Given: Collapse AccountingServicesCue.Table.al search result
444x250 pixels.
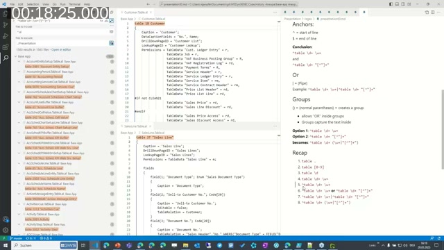Looking at the screenshot, I should (x=19, y=82).
